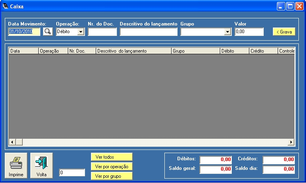Screen dimensions: 306x183
Task: Click the Data column header
Action: 24,51
